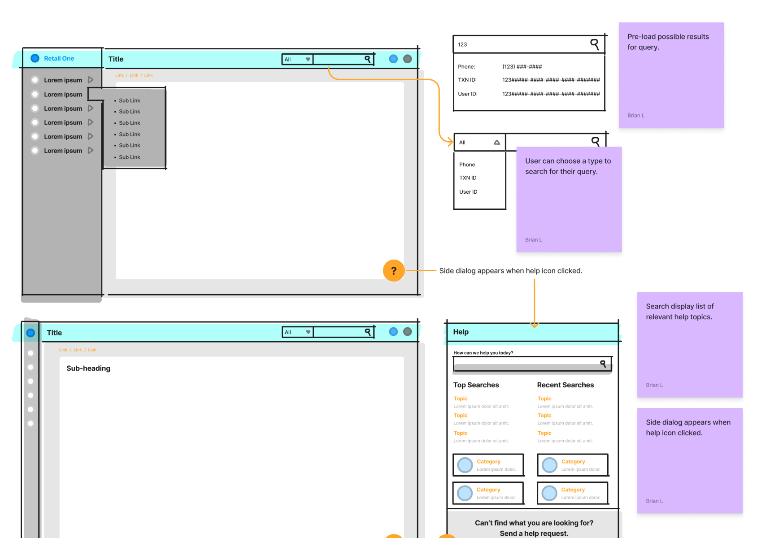Open the All dropdown in the Retail One header

pos(297,59)
